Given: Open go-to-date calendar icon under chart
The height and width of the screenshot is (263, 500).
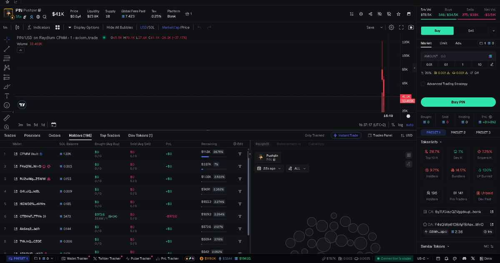Looking at the screenshot, I should (x=53, y=125).
